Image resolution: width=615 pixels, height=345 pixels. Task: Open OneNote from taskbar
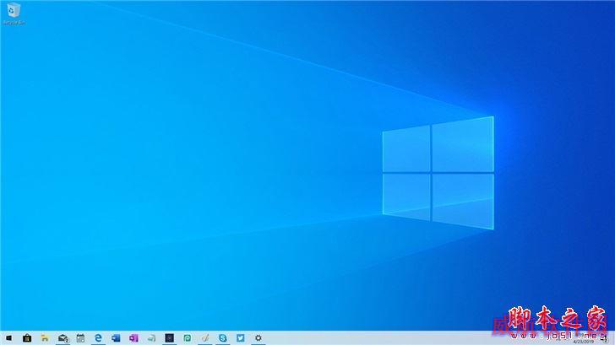pos(133,338)
